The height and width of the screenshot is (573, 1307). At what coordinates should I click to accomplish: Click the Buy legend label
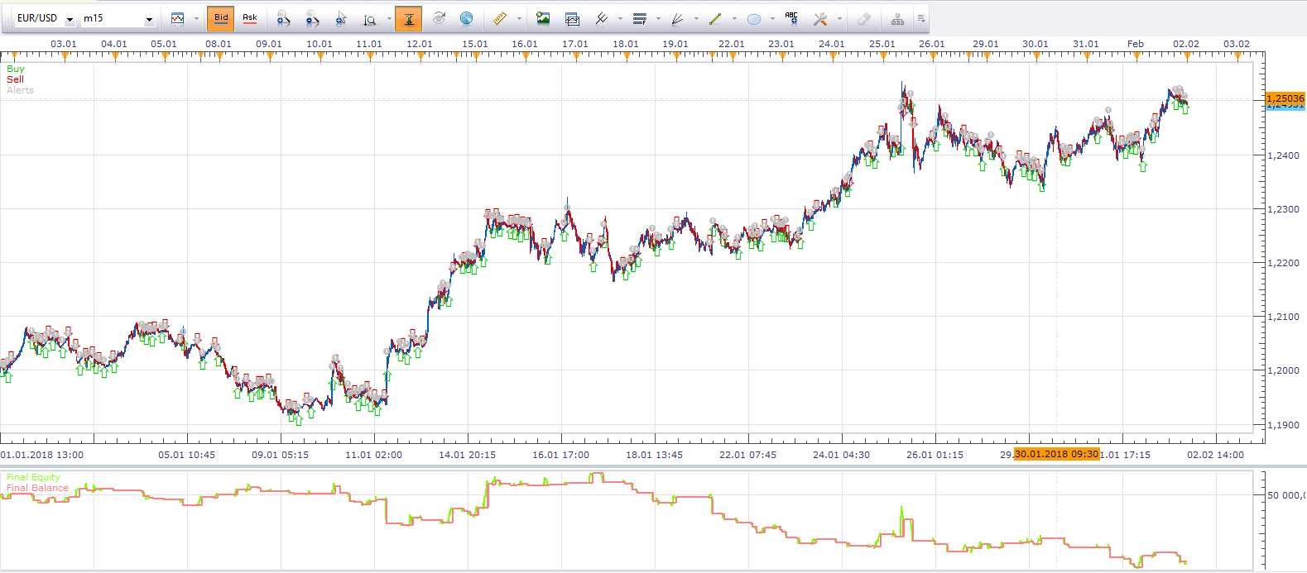[x=16, y=69]
